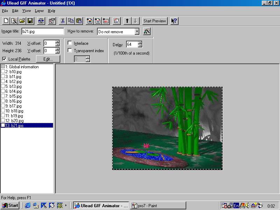
Task: Click the Paste clipboard icon
Action: pyautogui.click(x=79, y=21)
